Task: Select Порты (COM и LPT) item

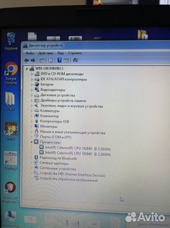Action: pos(56,137)
